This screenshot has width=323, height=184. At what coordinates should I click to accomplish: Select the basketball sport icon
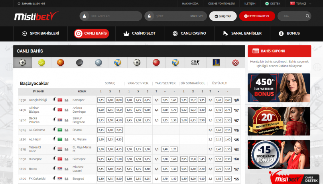61,63
